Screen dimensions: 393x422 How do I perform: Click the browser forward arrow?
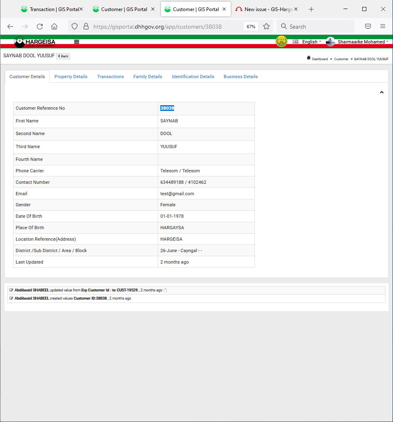25,26
